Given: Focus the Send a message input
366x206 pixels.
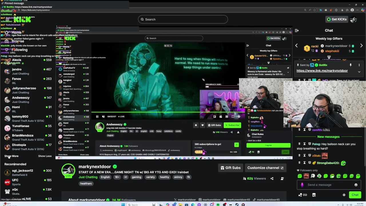Looking at the screenshot, I should 329,185.
